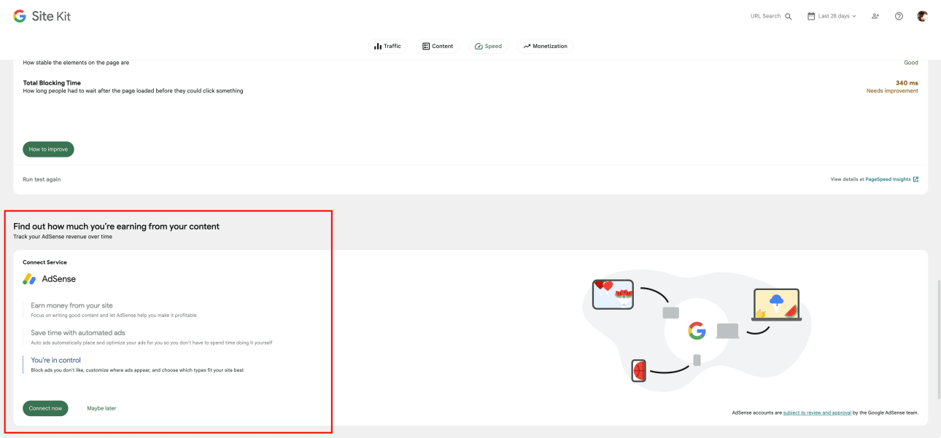This screenshot has height=438, width=941.
Task: Click the AdSense logo icon
Action: 29,279
